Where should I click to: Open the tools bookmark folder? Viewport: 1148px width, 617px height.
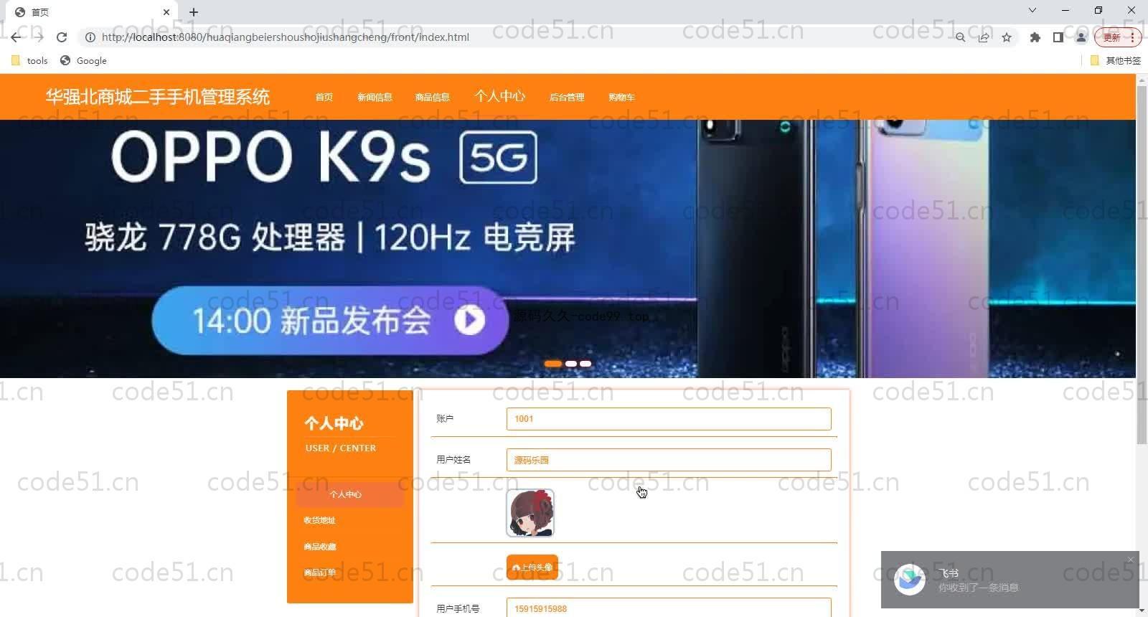click(29, 61)
